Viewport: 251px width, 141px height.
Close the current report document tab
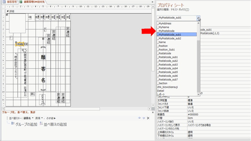pos(153,2)
